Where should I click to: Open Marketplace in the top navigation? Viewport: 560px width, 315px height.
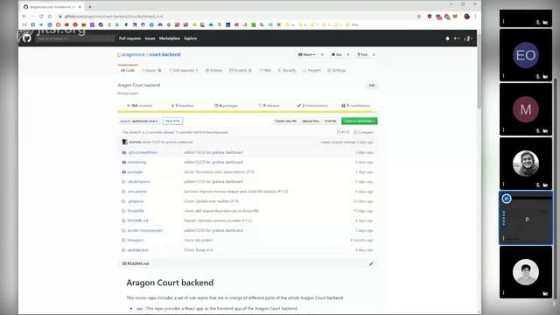click(170, 38)
